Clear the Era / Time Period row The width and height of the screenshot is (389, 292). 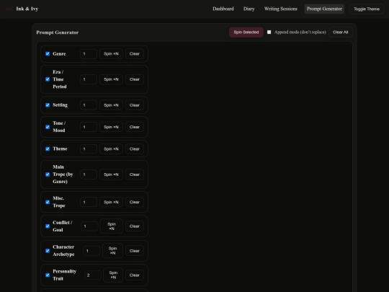pos(135,79)
